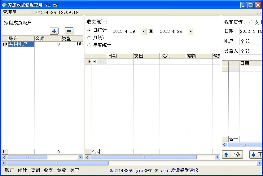Open the end date 2013-4-26 dropdown
This screenshot has height=176, width=263.
click(x=191, y=32)
